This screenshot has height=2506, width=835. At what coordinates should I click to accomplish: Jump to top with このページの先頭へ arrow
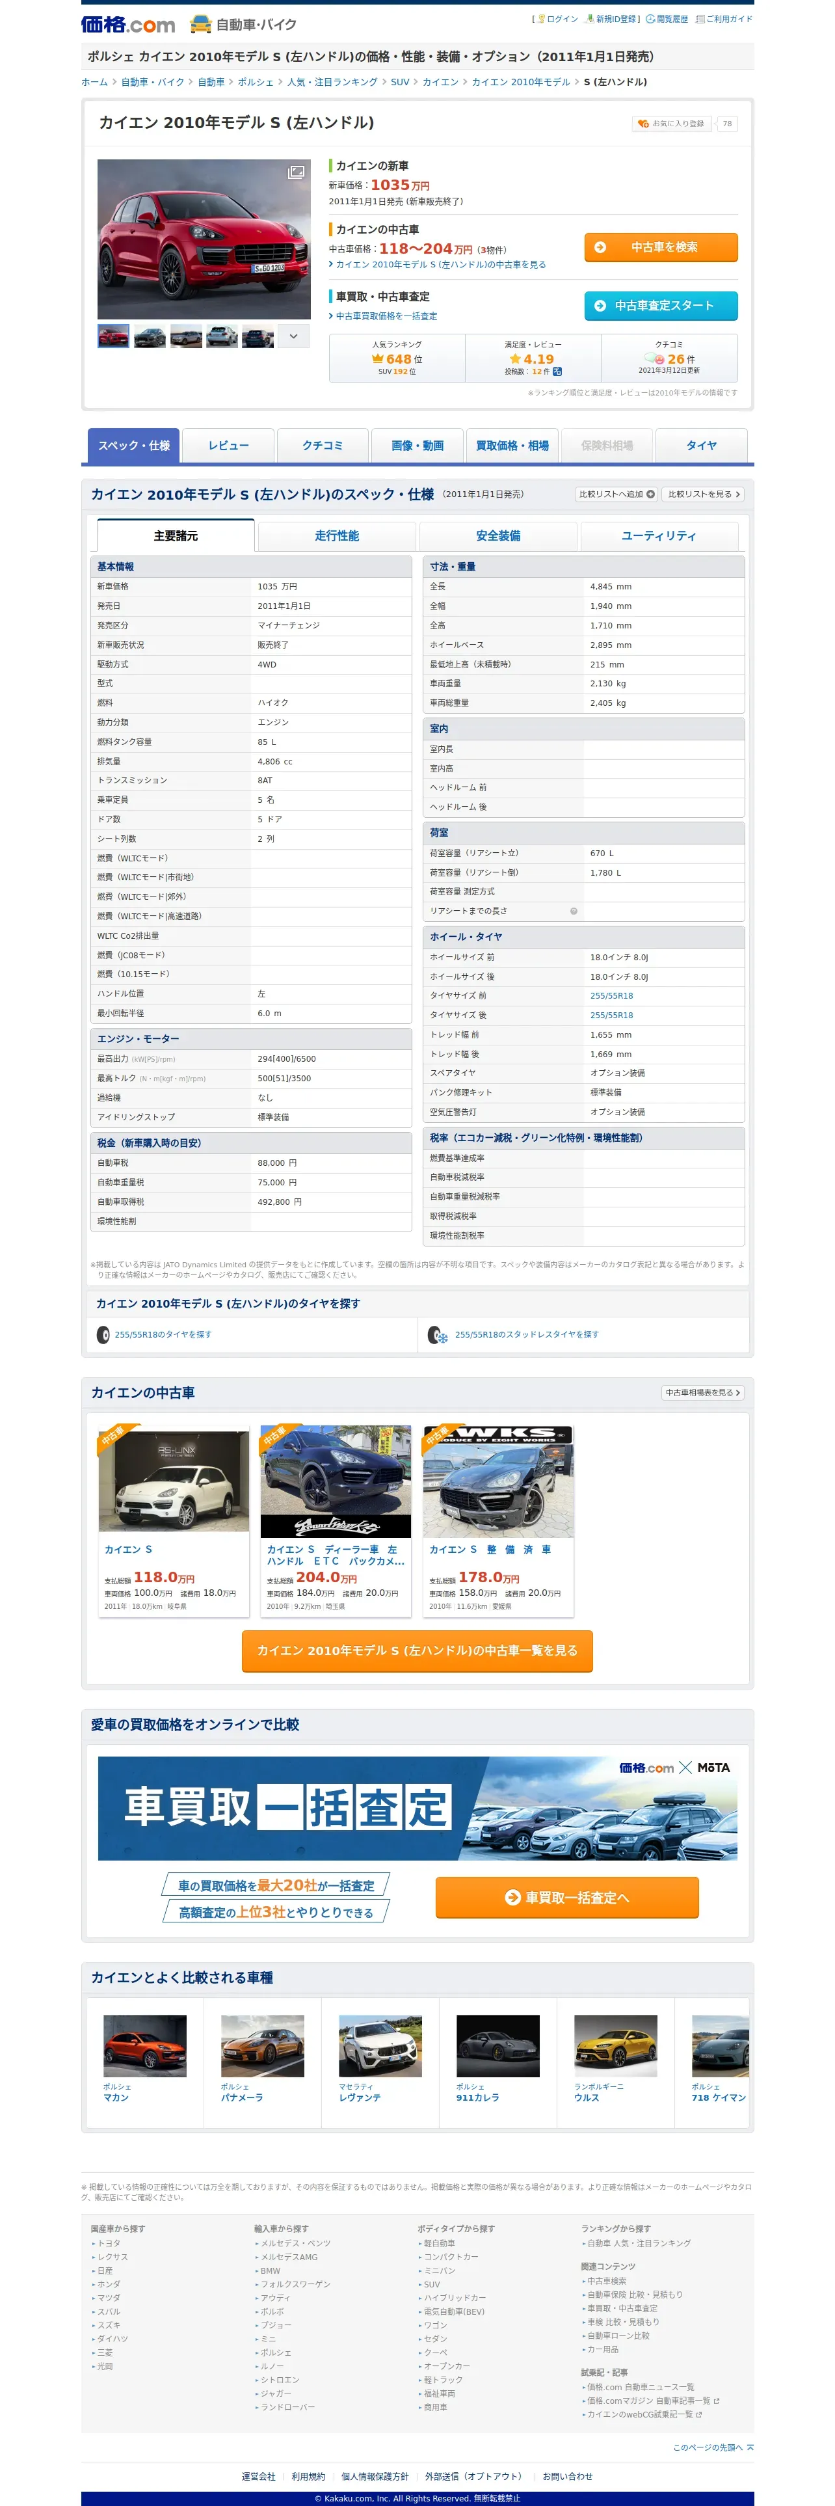coord(713,2447)
